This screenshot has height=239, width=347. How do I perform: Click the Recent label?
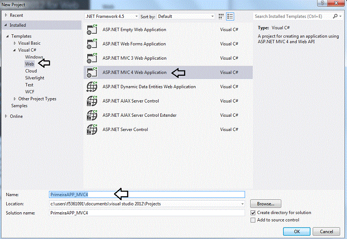(16, 15)
